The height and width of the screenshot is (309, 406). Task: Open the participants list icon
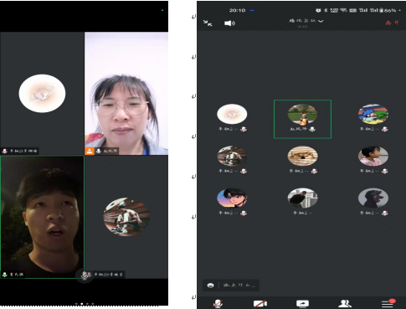(x=345, y=303)
